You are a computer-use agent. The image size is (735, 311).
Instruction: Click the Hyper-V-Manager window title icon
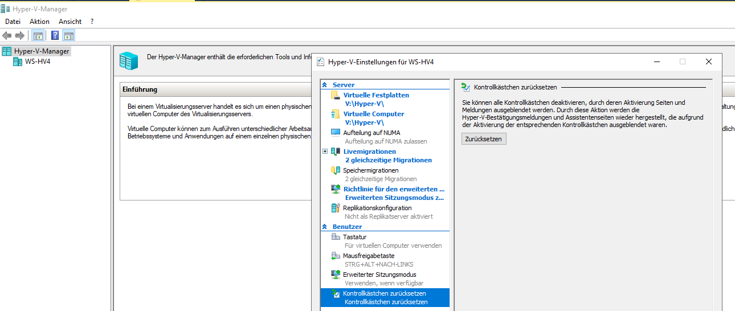tap(5, 9)
